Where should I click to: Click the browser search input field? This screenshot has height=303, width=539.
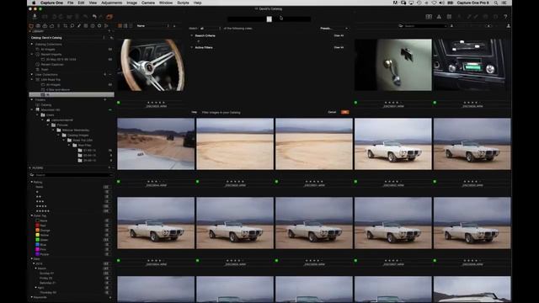(x=424, y=26)
